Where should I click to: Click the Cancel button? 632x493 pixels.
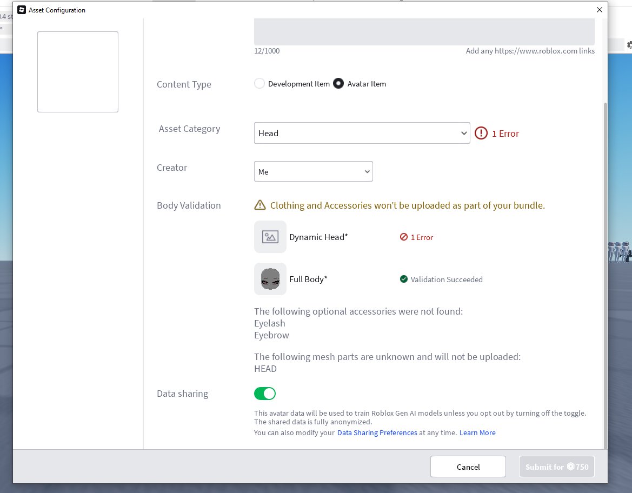pyautogui.click(x=468, y=467)
